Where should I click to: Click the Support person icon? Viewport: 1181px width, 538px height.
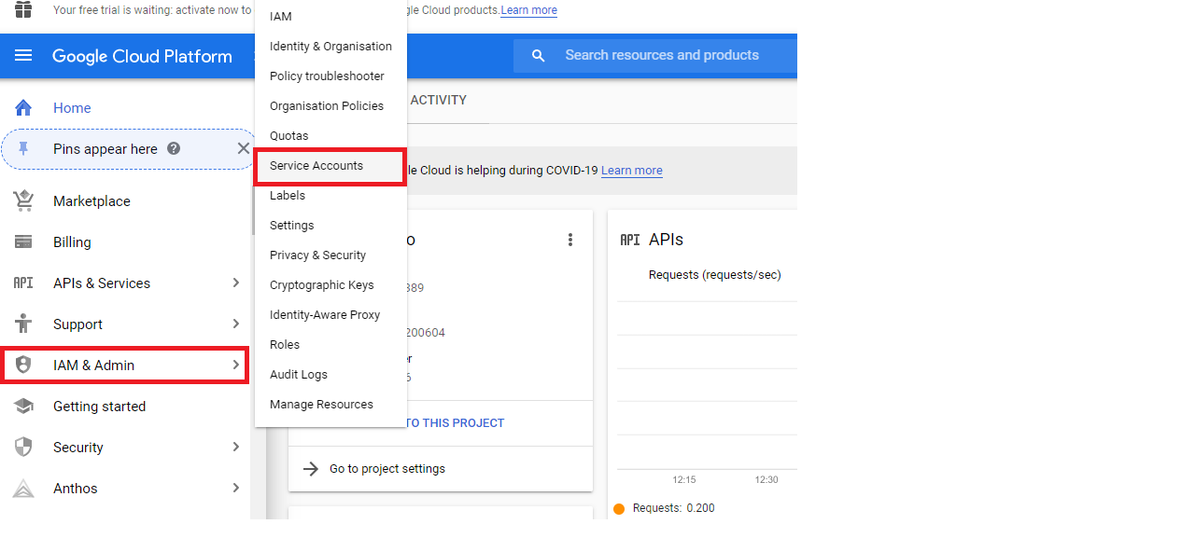point(23,324)
